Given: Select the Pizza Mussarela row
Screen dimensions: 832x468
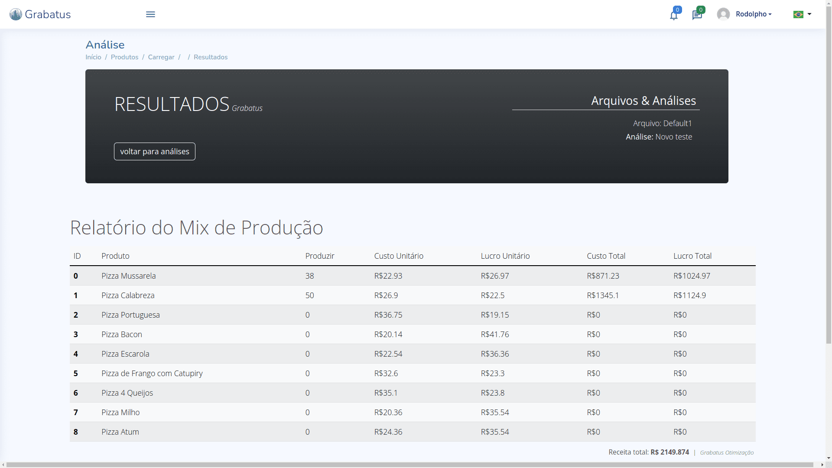Looking at the screenshot, I should (128, 276).
